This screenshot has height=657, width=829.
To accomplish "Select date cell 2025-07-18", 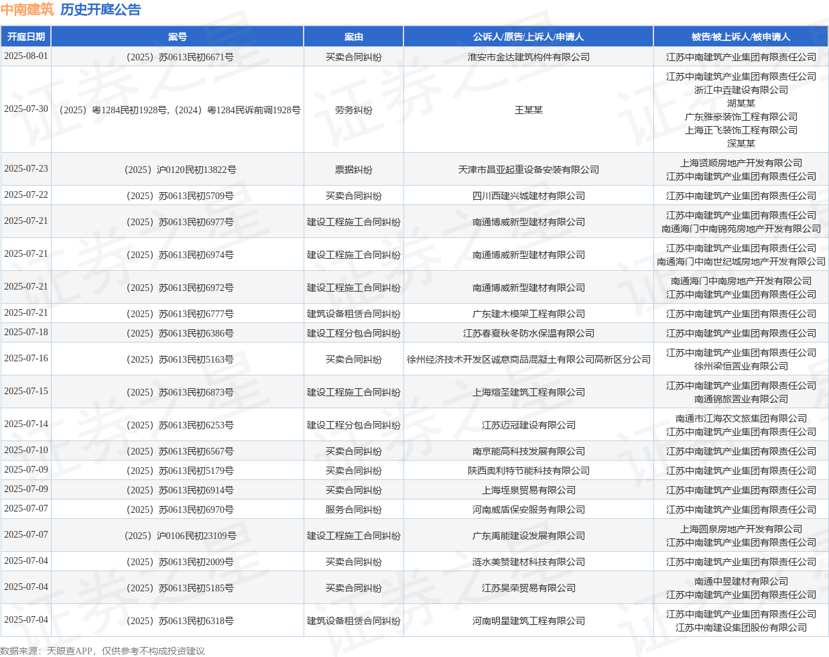I will (x=26, y=333).
